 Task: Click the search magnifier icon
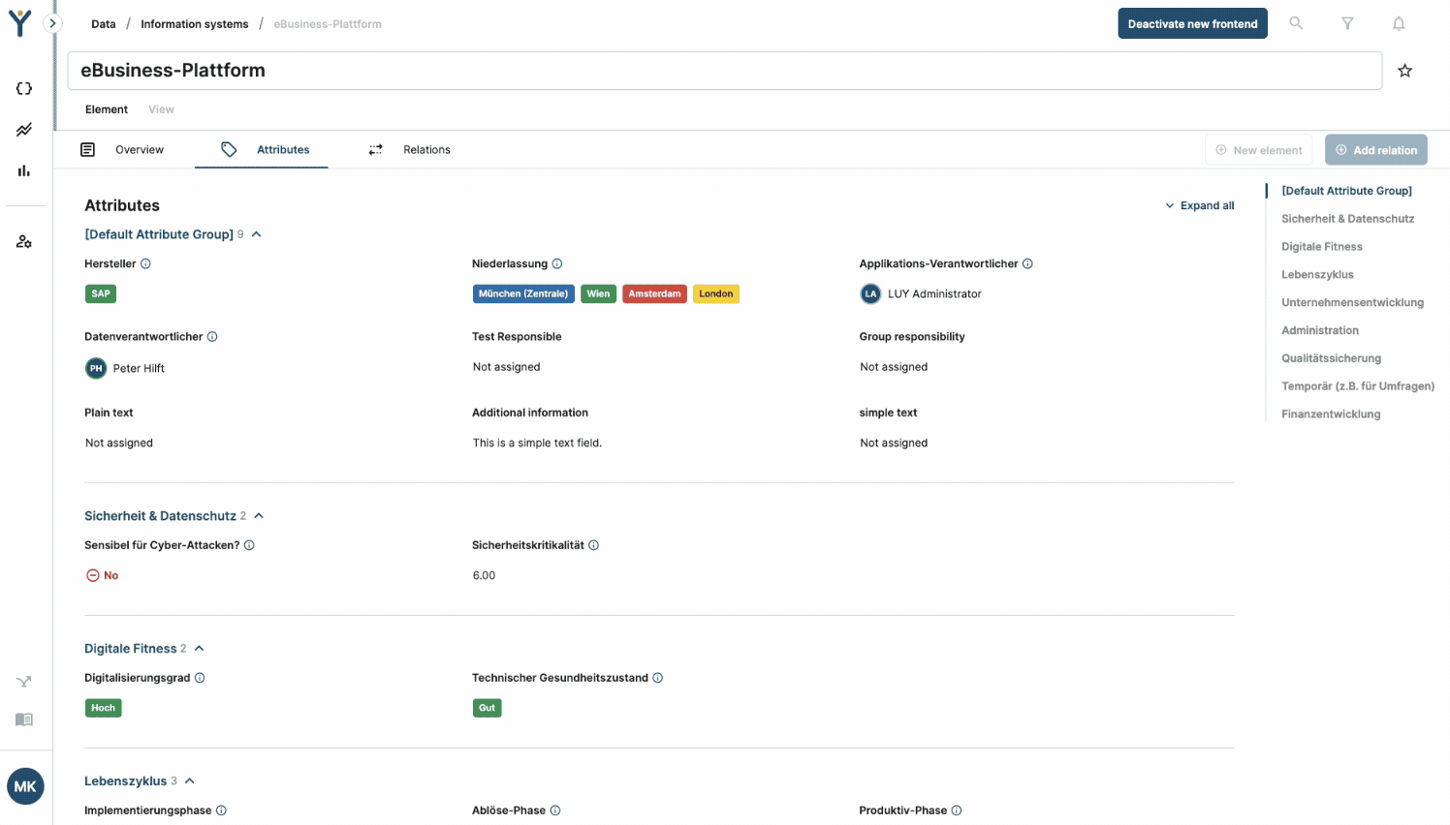1295,23
